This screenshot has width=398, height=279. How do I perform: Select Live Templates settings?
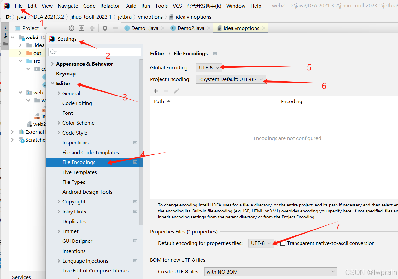79,172
